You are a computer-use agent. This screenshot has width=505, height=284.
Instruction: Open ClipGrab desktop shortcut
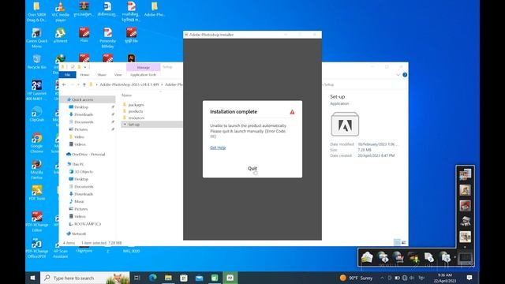coord(37,114)
